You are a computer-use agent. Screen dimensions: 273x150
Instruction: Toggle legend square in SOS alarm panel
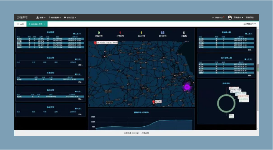[245, 59]
